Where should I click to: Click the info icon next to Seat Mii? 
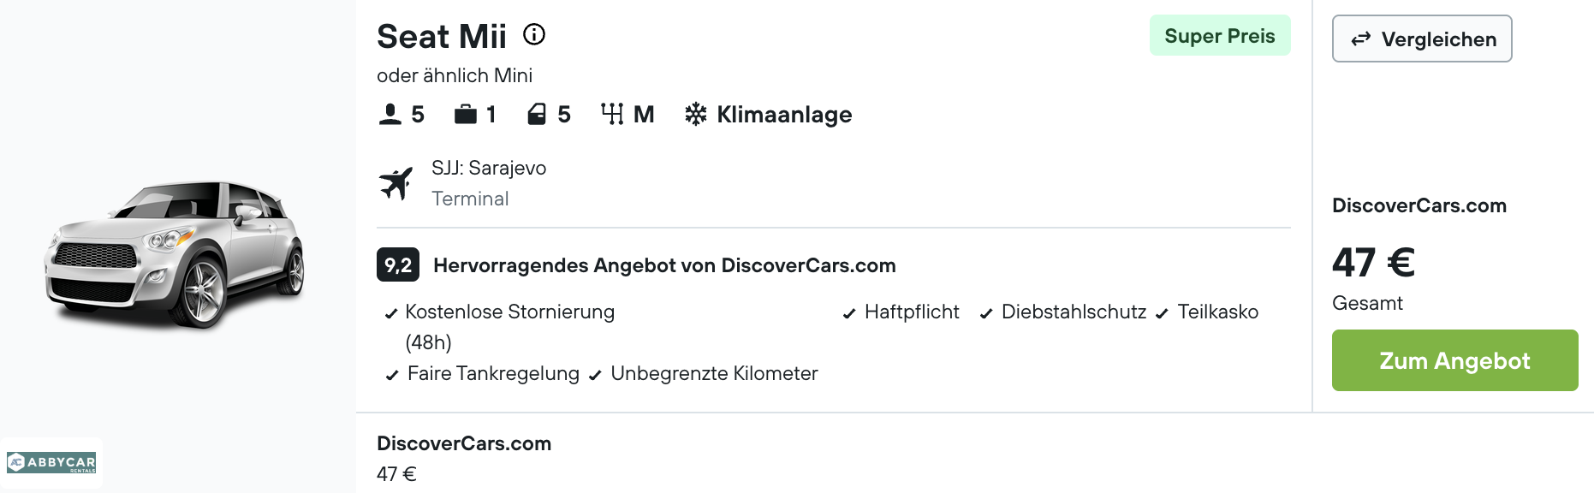tap(534, 34)
